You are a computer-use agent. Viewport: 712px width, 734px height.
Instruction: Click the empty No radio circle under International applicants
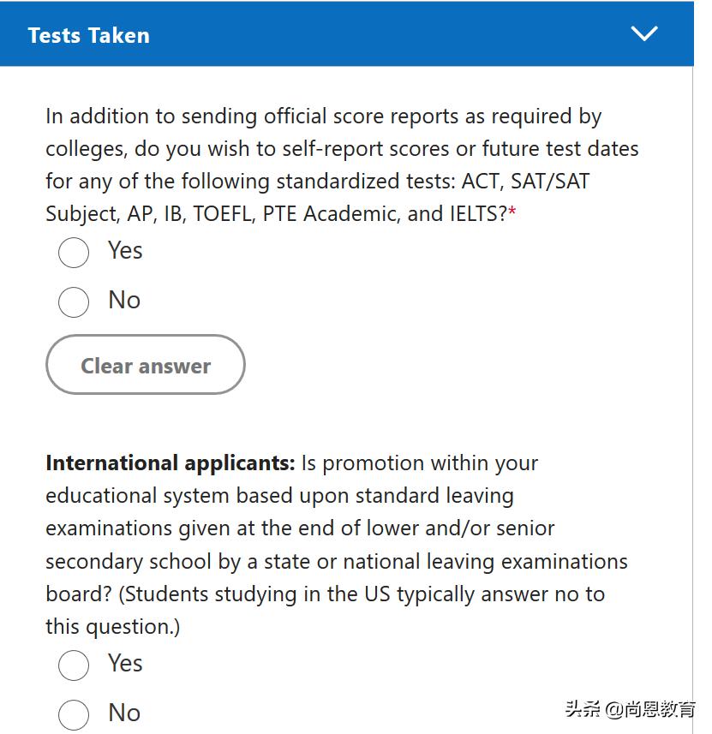[x=74, y=714]
